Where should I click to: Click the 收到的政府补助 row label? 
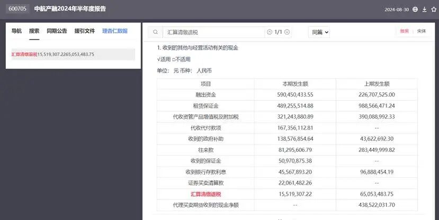(x=205, y=139)
